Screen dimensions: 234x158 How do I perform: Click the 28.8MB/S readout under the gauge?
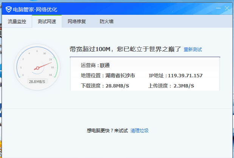tap(37, 81)
